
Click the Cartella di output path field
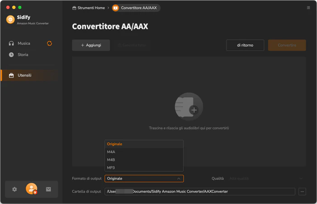click(200, 191)
